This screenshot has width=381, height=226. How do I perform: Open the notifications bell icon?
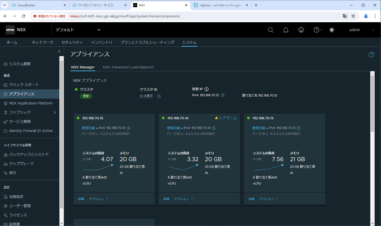pyautogui.click(x=286, y=30)
